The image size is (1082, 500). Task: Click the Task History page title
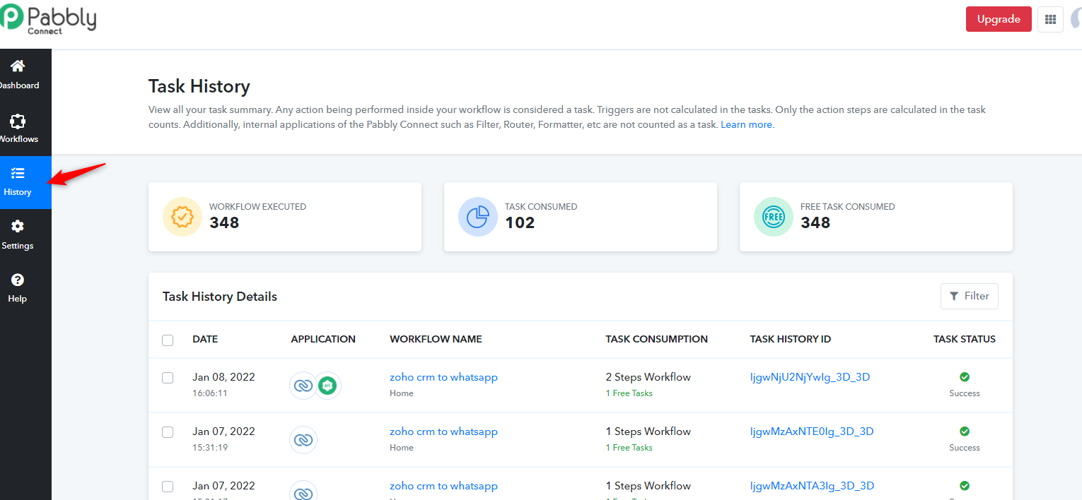point(199,87)
